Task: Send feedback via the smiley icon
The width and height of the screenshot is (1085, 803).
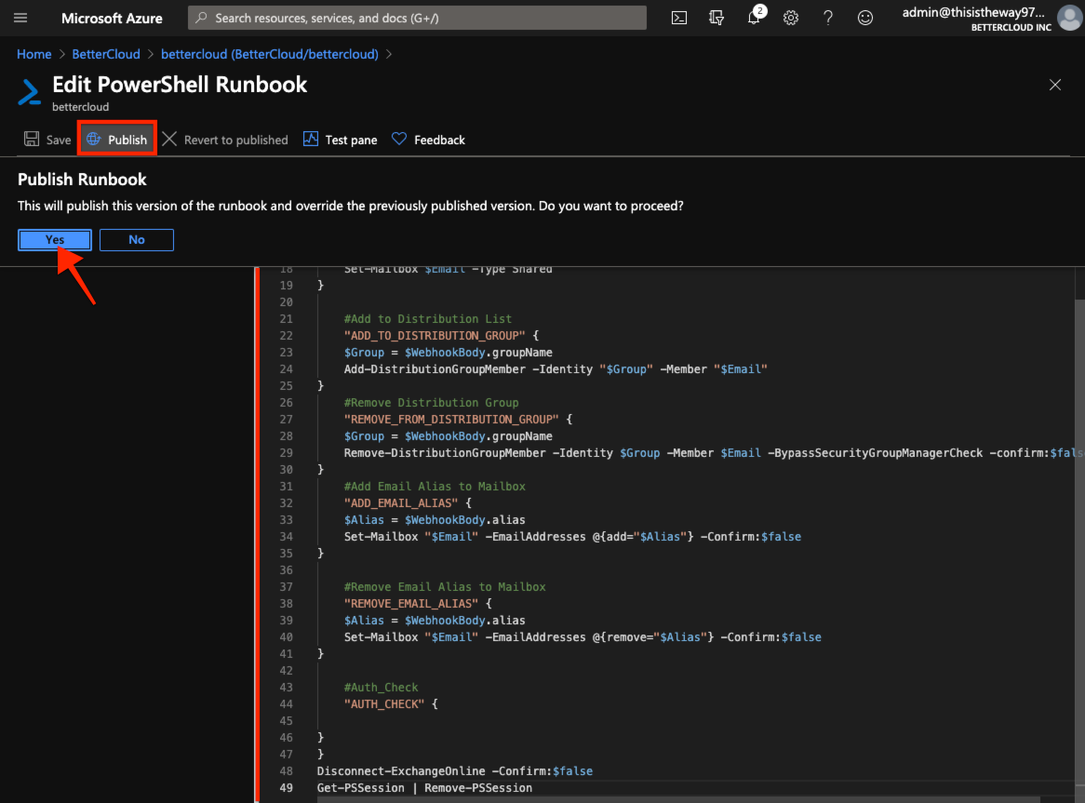Action: (865, 17)
